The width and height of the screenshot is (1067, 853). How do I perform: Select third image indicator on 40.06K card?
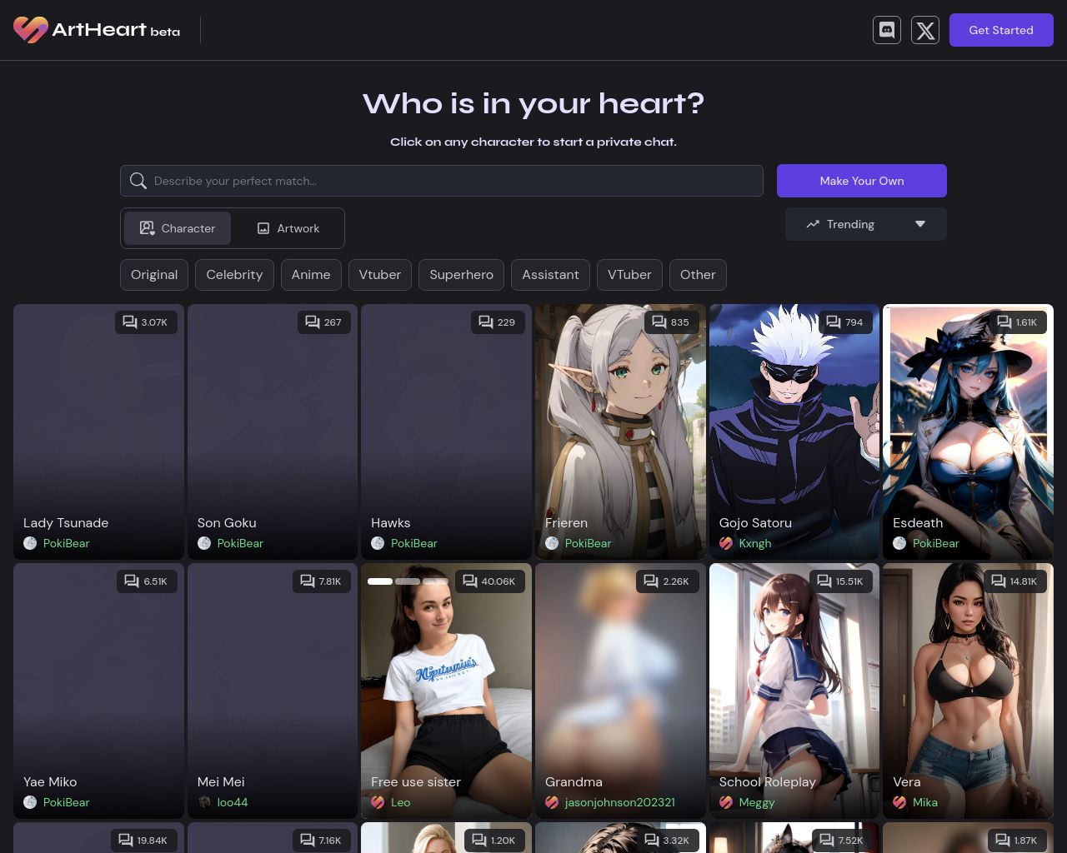(435, 581)
